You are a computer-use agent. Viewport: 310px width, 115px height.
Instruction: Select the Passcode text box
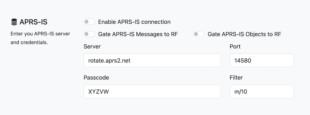pos(152,91)
